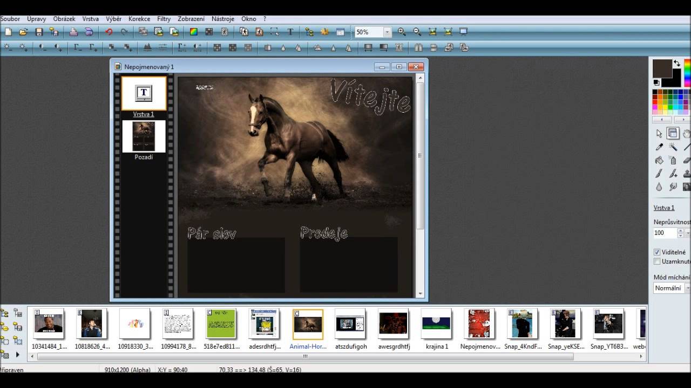Open the Vrstva menu

click(x=91, y=19)
